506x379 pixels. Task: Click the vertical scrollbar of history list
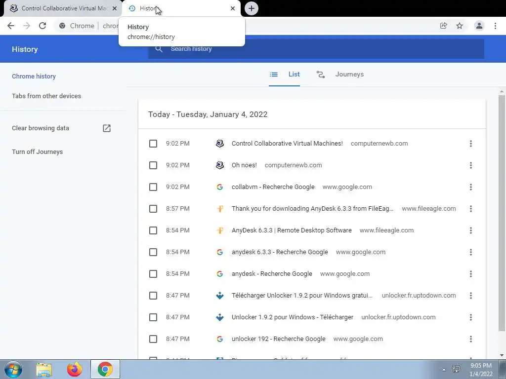(502, 213)
